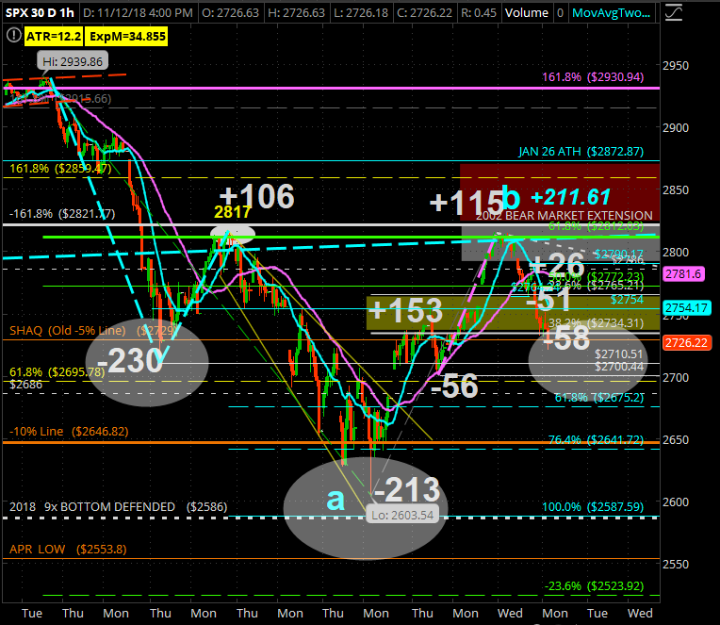Viewport: 720px width, 625px height.
Task: Click the magenta 2781.6 price axis tag
Action: coord(696,273)
